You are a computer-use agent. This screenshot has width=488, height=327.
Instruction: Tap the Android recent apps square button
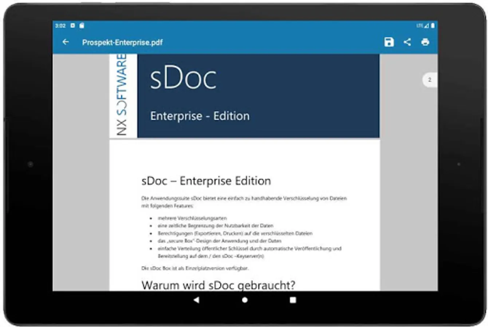[293, 300]
